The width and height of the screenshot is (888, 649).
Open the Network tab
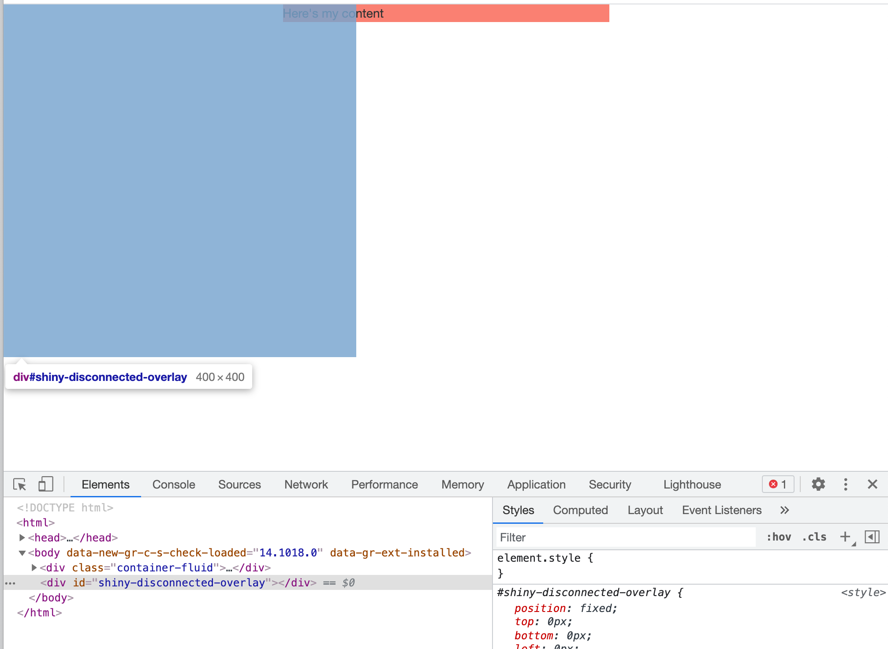point(306,484)
